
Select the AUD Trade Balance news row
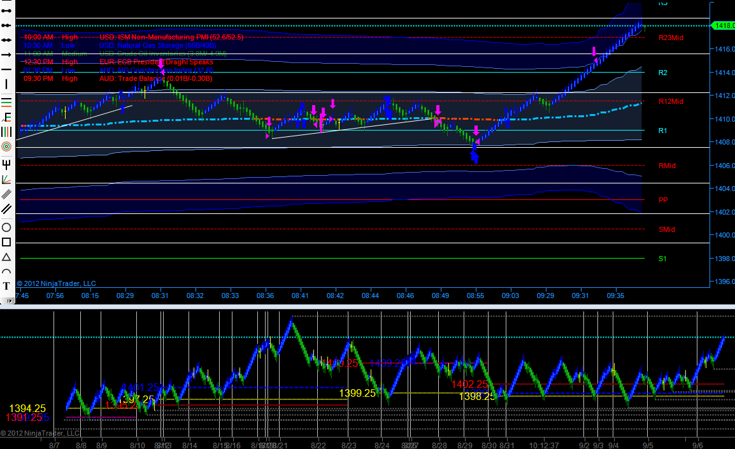(x=118, y=78)
